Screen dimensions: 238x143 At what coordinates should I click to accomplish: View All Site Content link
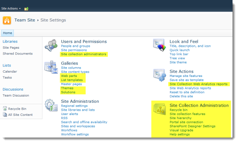[x=20, y=115]
